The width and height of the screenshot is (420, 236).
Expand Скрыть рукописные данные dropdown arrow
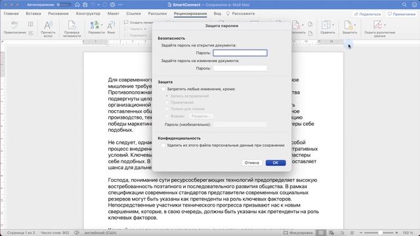pyautogui.click(x=385, y=25)
